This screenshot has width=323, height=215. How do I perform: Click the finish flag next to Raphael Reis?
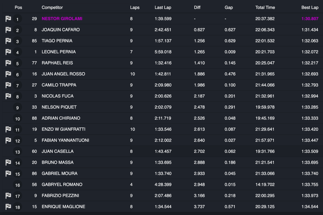[8, 63]
